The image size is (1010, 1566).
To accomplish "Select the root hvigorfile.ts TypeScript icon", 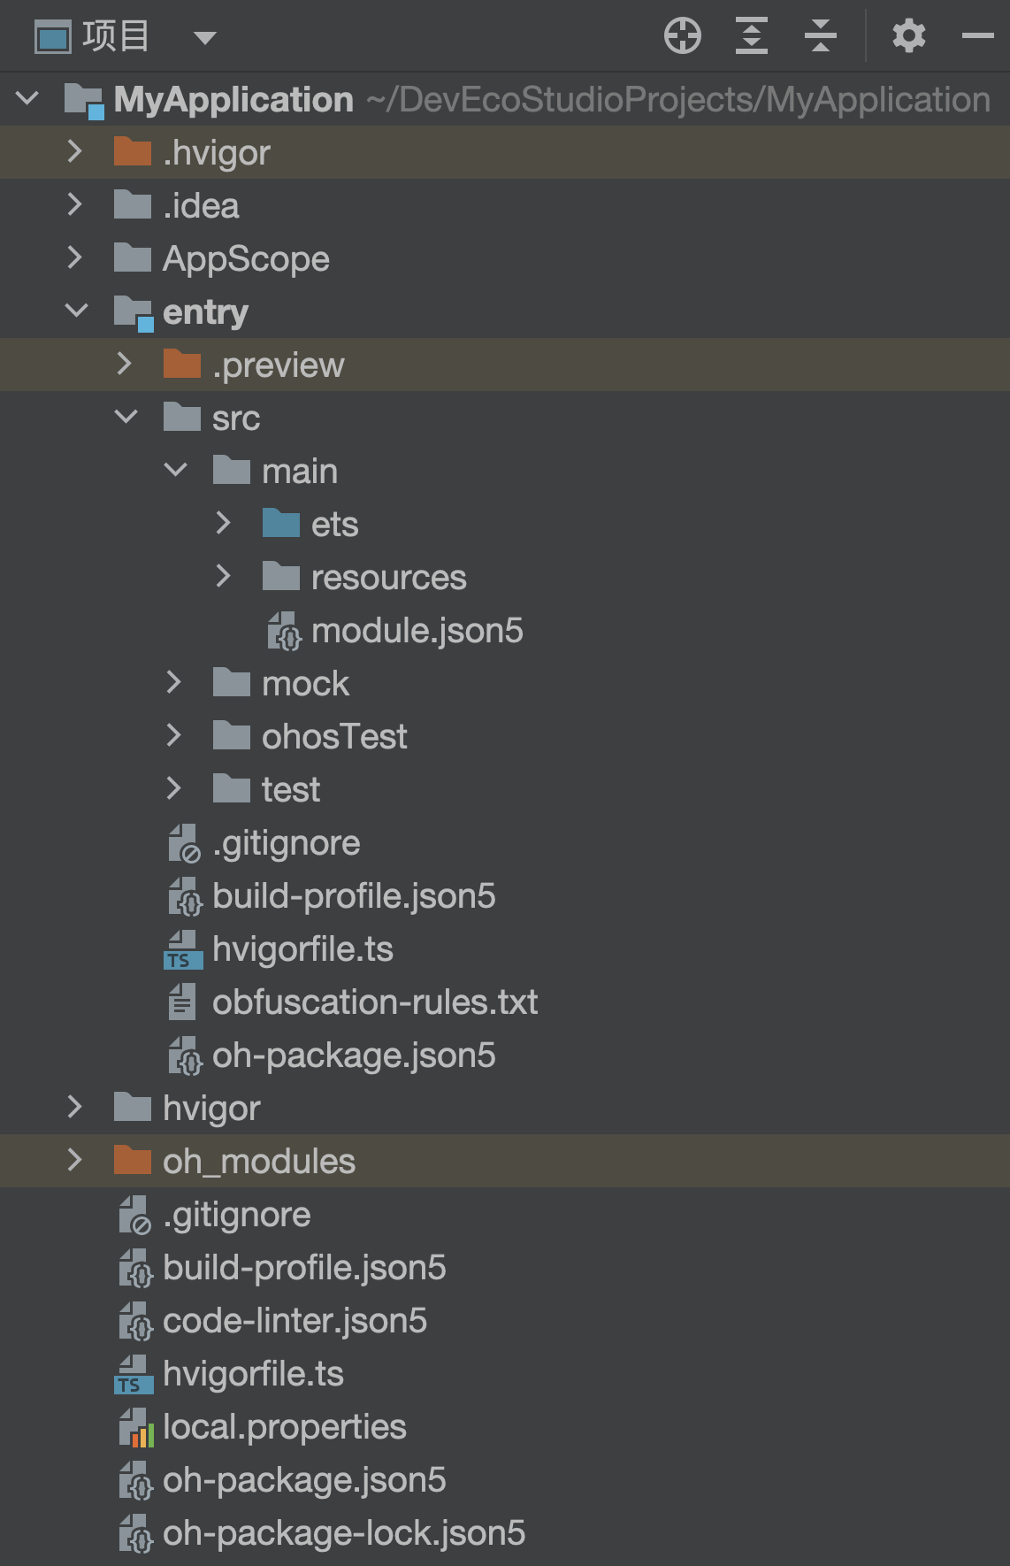I will tap(134, 1374).
